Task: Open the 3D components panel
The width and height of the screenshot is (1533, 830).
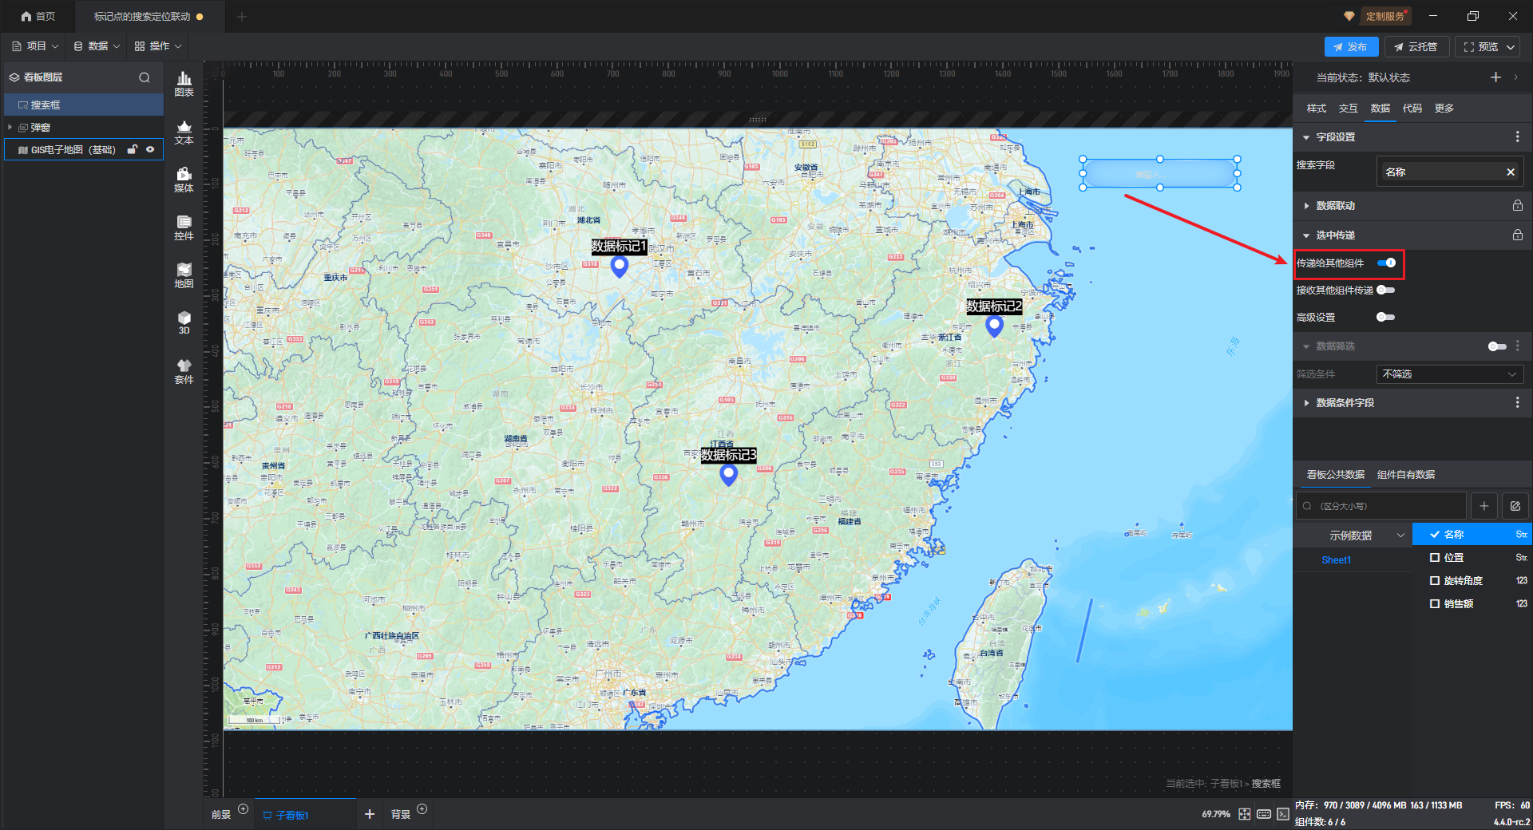Action: point(184,322)
